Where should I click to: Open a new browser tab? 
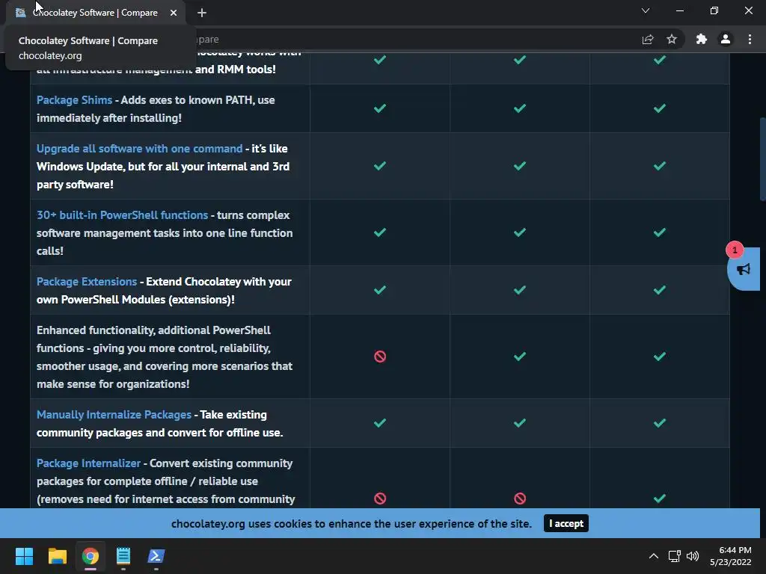(x=202, y=13)
